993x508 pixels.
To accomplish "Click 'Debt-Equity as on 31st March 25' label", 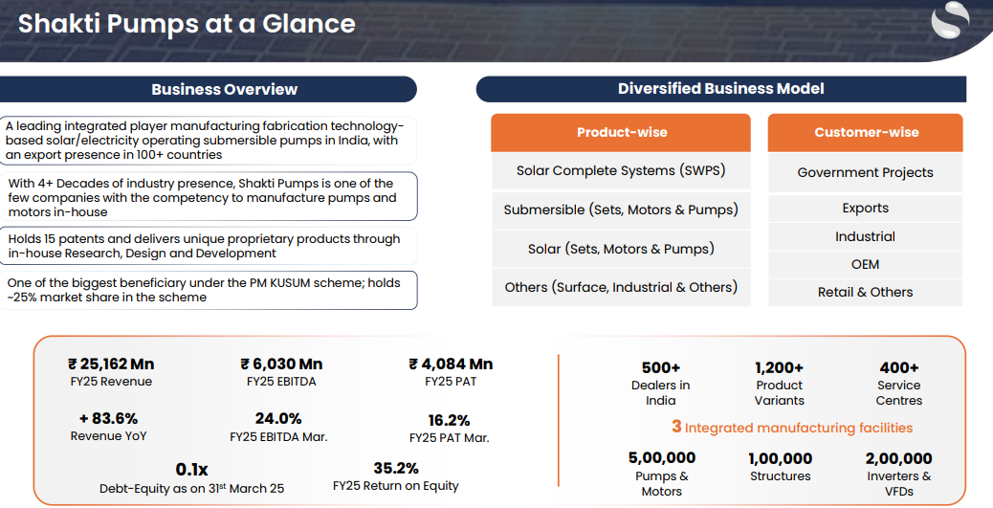I will click(x=192, y=488).
